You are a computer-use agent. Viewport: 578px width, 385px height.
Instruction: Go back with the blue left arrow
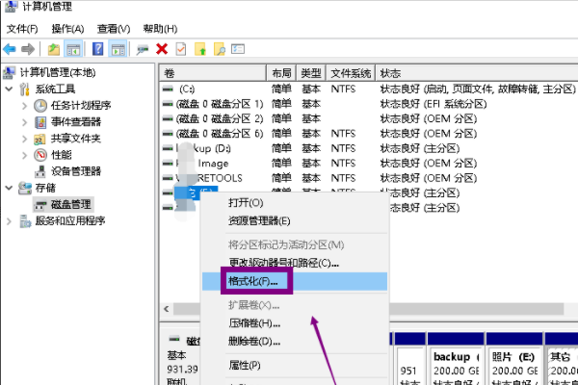click(10, 49)
